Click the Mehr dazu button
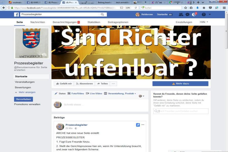Viewport: 228px width, 152px height. (x=180, y=84)
